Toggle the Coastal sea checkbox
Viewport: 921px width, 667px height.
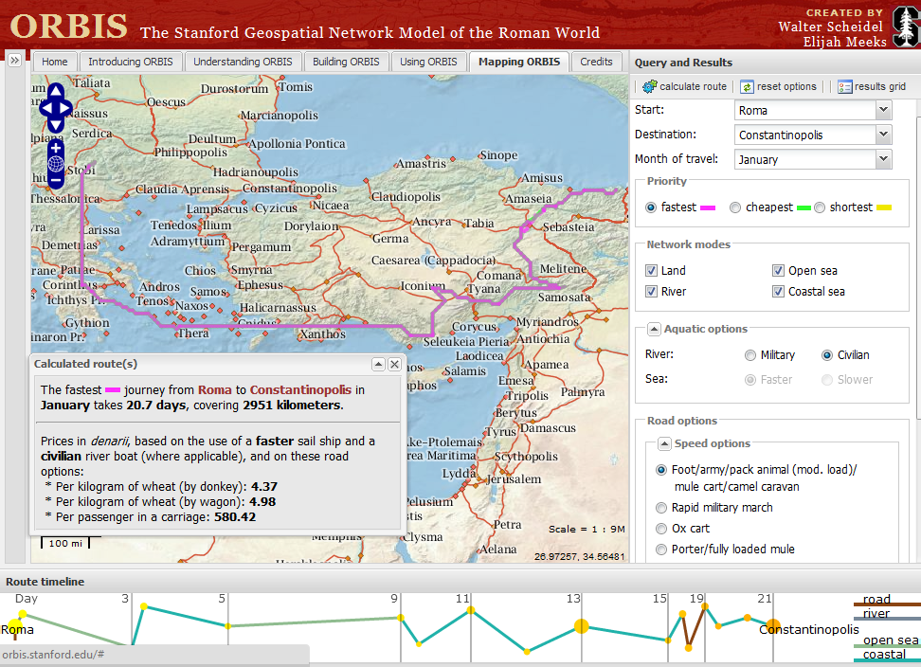tap(778, 291)
